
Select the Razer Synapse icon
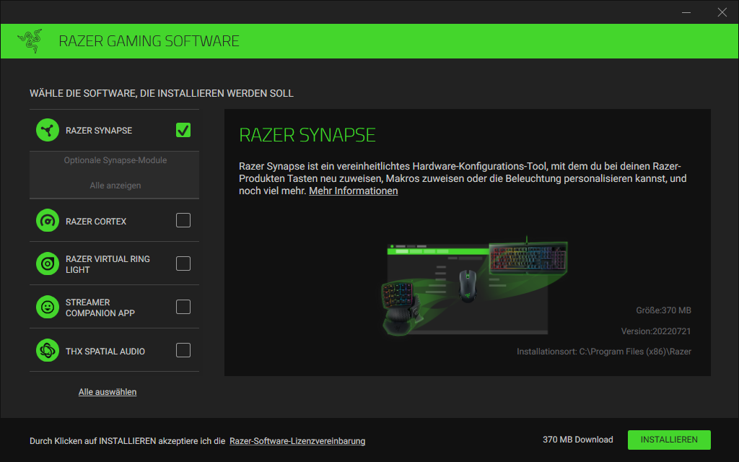point(48,130)
